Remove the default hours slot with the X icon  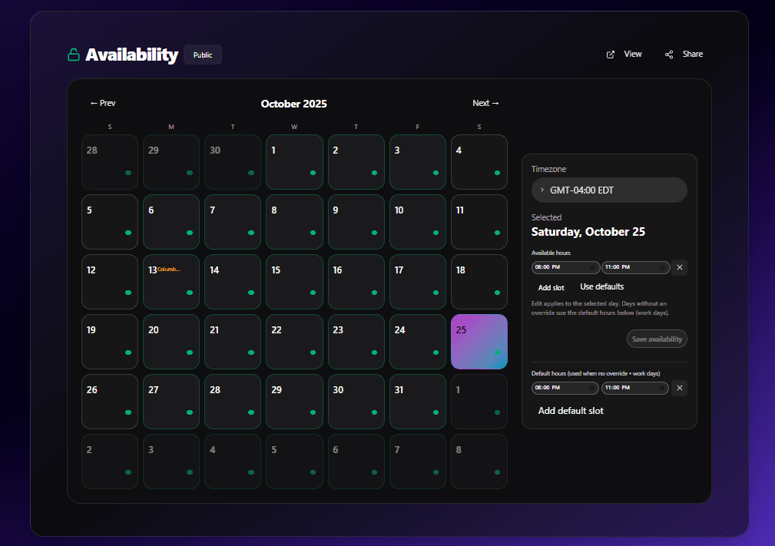coord(679,388)
